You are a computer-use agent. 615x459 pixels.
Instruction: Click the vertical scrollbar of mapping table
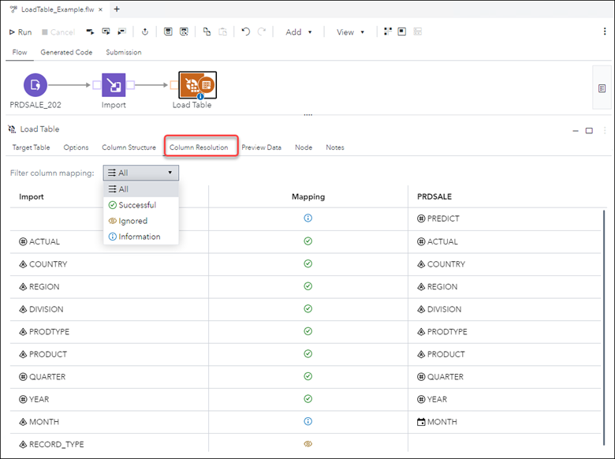point(604,315)
